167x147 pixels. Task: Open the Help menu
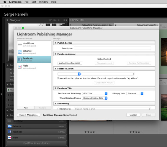pyautogui.click(x=54, y=2)
